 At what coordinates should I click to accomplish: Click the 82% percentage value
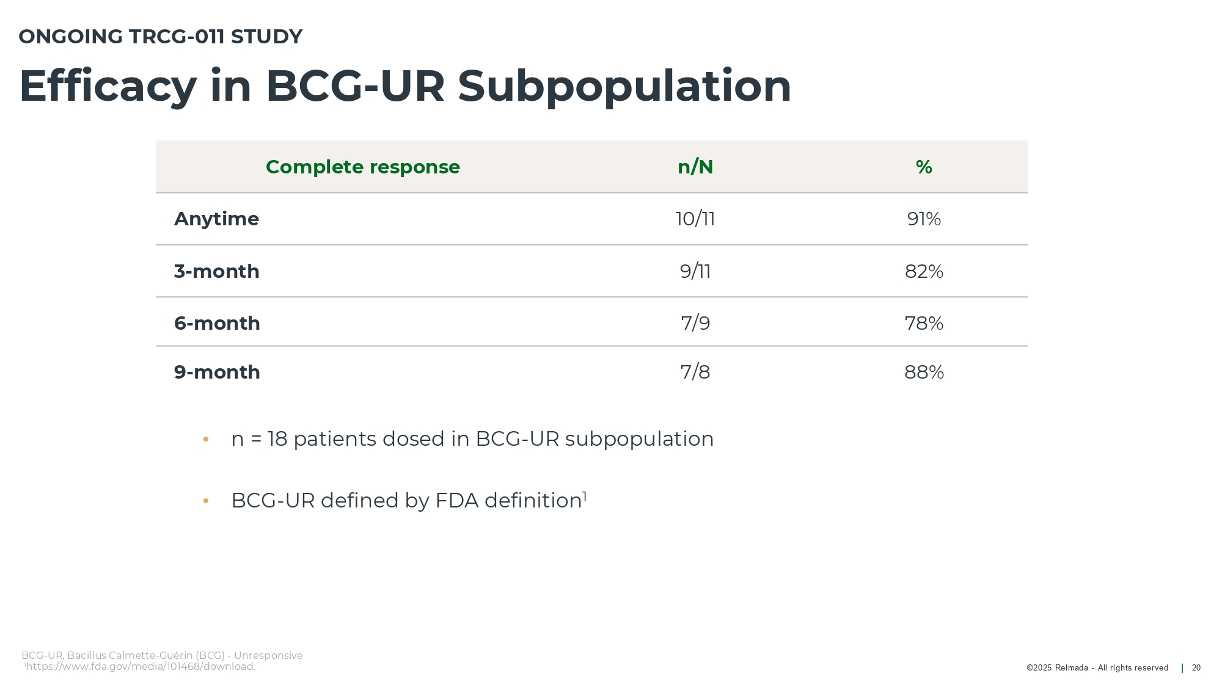tap(924, 271)
